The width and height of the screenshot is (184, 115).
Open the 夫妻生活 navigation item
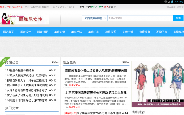[128, 32]
